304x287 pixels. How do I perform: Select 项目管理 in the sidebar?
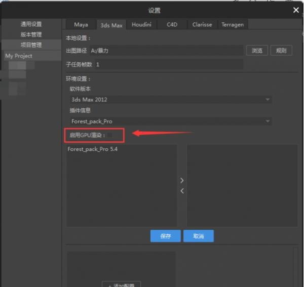tap(31, 45)
